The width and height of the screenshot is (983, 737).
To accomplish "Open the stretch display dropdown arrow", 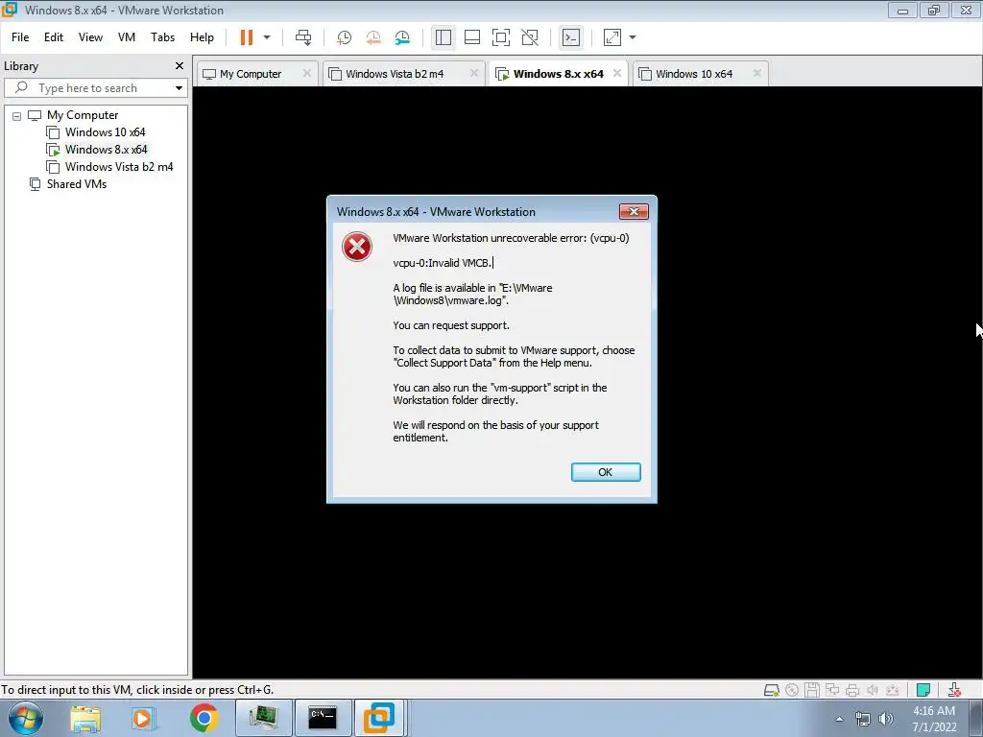I will point(633,37).
